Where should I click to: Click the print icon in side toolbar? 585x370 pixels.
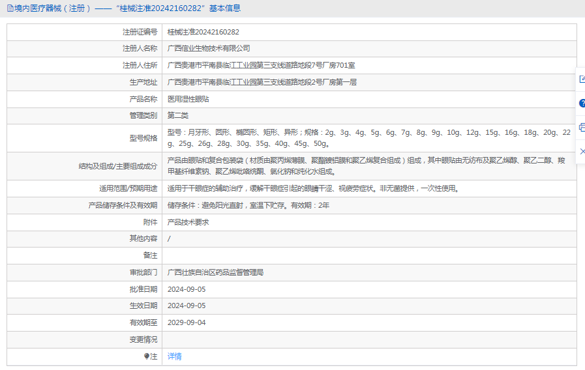(x=582, y=127)
